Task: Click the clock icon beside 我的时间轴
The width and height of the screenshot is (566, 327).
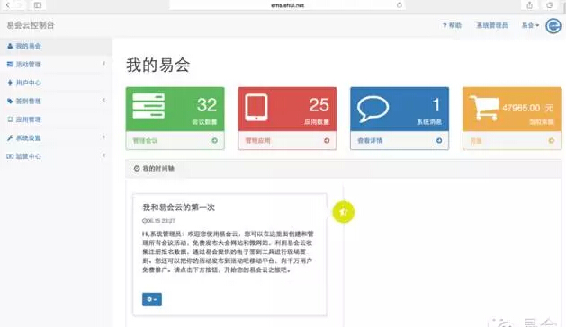Action: pyautogui.click(x=137, y=168)
